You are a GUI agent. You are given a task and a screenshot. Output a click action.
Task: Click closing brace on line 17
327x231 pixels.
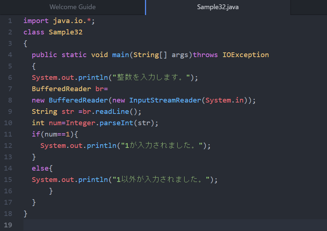tap(34, 202)
